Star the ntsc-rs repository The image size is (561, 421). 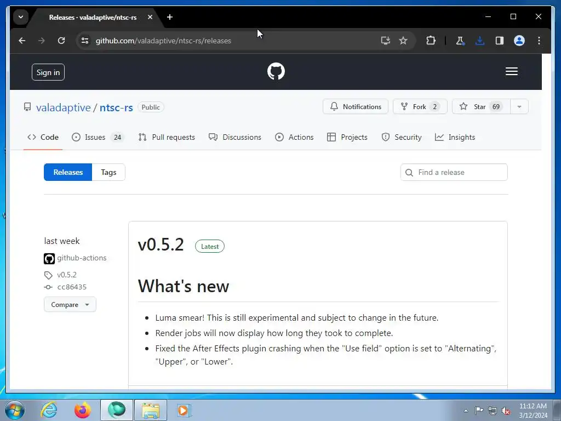point(481,107)
